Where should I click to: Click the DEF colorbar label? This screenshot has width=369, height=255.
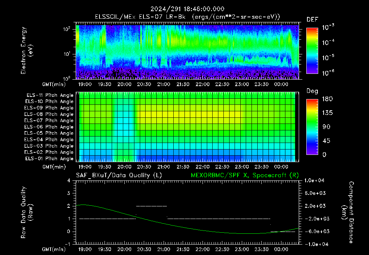312,19
